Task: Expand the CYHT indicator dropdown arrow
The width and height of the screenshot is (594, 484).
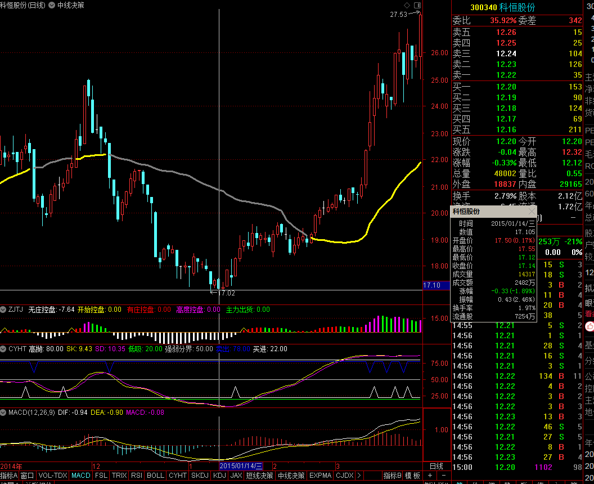Action: (3, 349)
